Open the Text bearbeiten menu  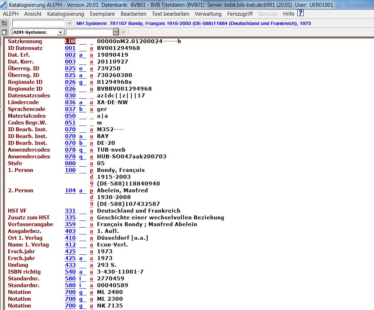(171, 14)
